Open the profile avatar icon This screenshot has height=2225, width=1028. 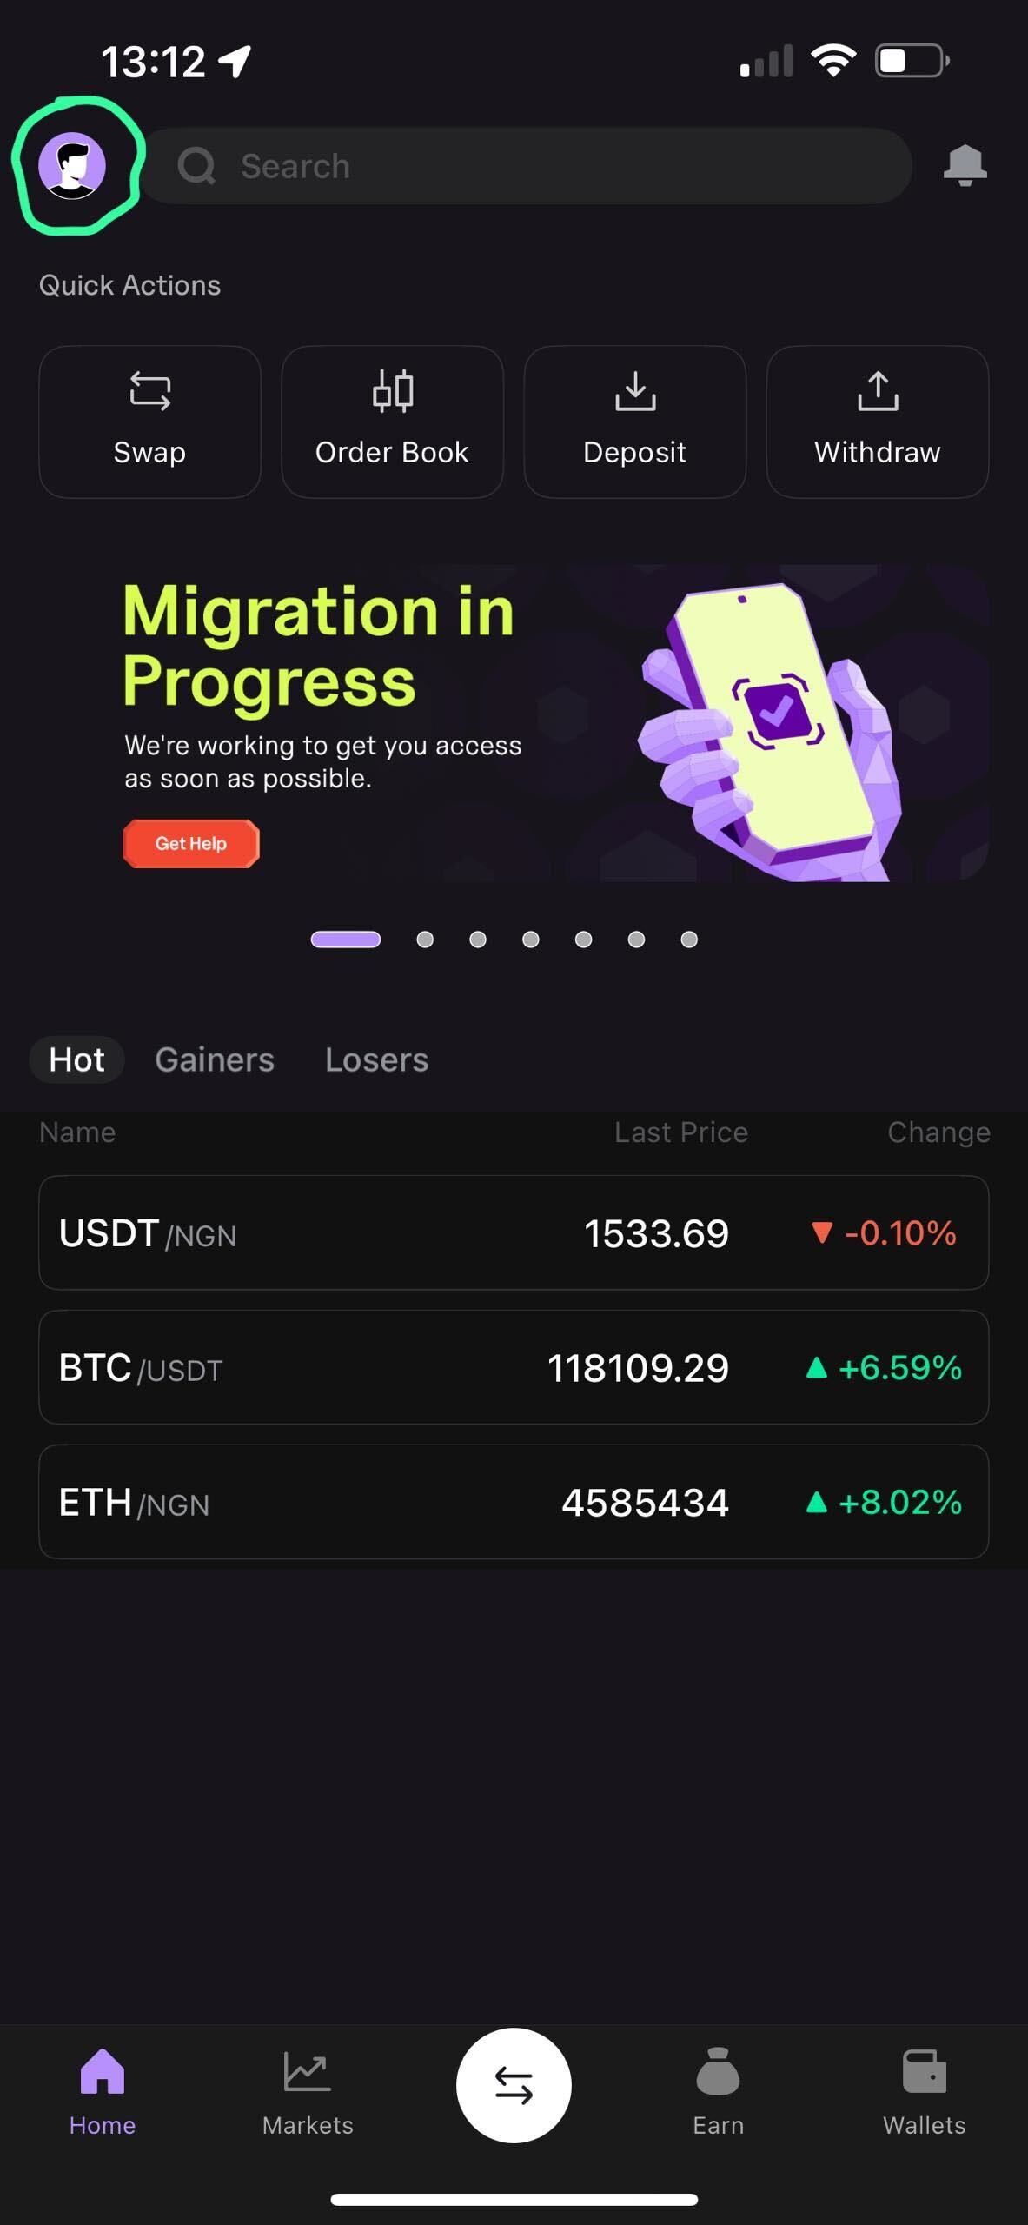pyautogui.click(x=72, y=166)
